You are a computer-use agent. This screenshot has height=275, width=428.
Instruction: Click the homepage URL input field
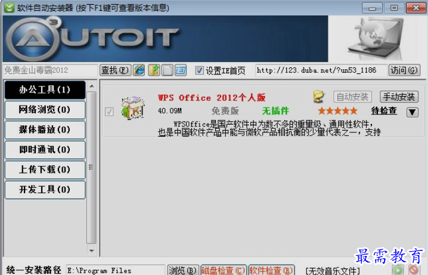[x=321, y=70]
